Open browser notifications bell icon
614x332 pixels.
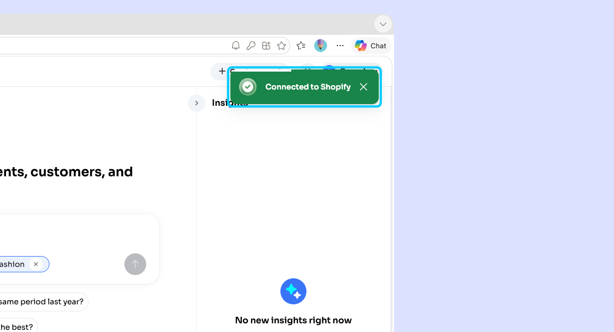pyautogui.click(x=235, y=46)
